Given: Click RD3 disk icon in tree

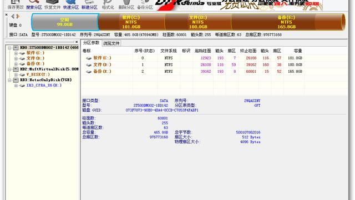Looking at the screenshot, I should point(16,80).
